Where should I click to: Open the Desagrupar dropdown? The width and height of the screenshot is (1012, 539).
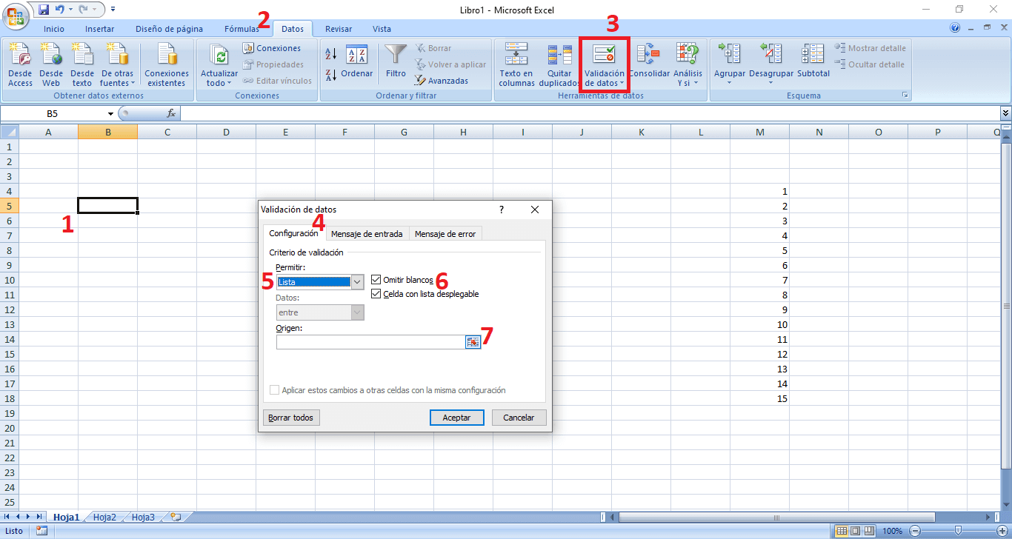point(770,82)
